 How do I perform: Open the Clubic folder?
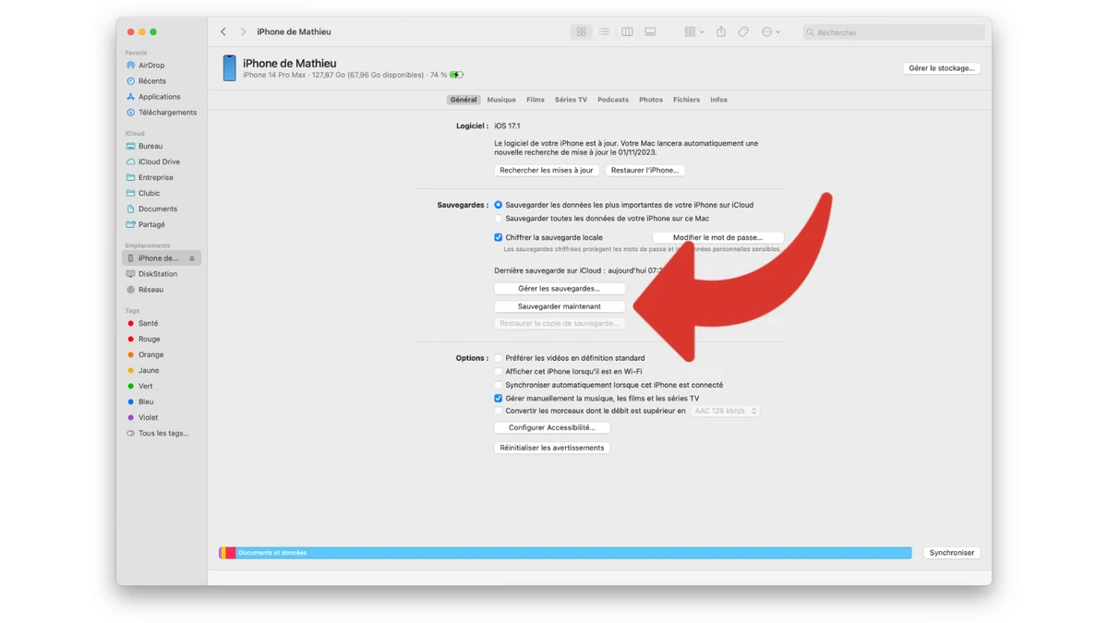tap(149, 193)
